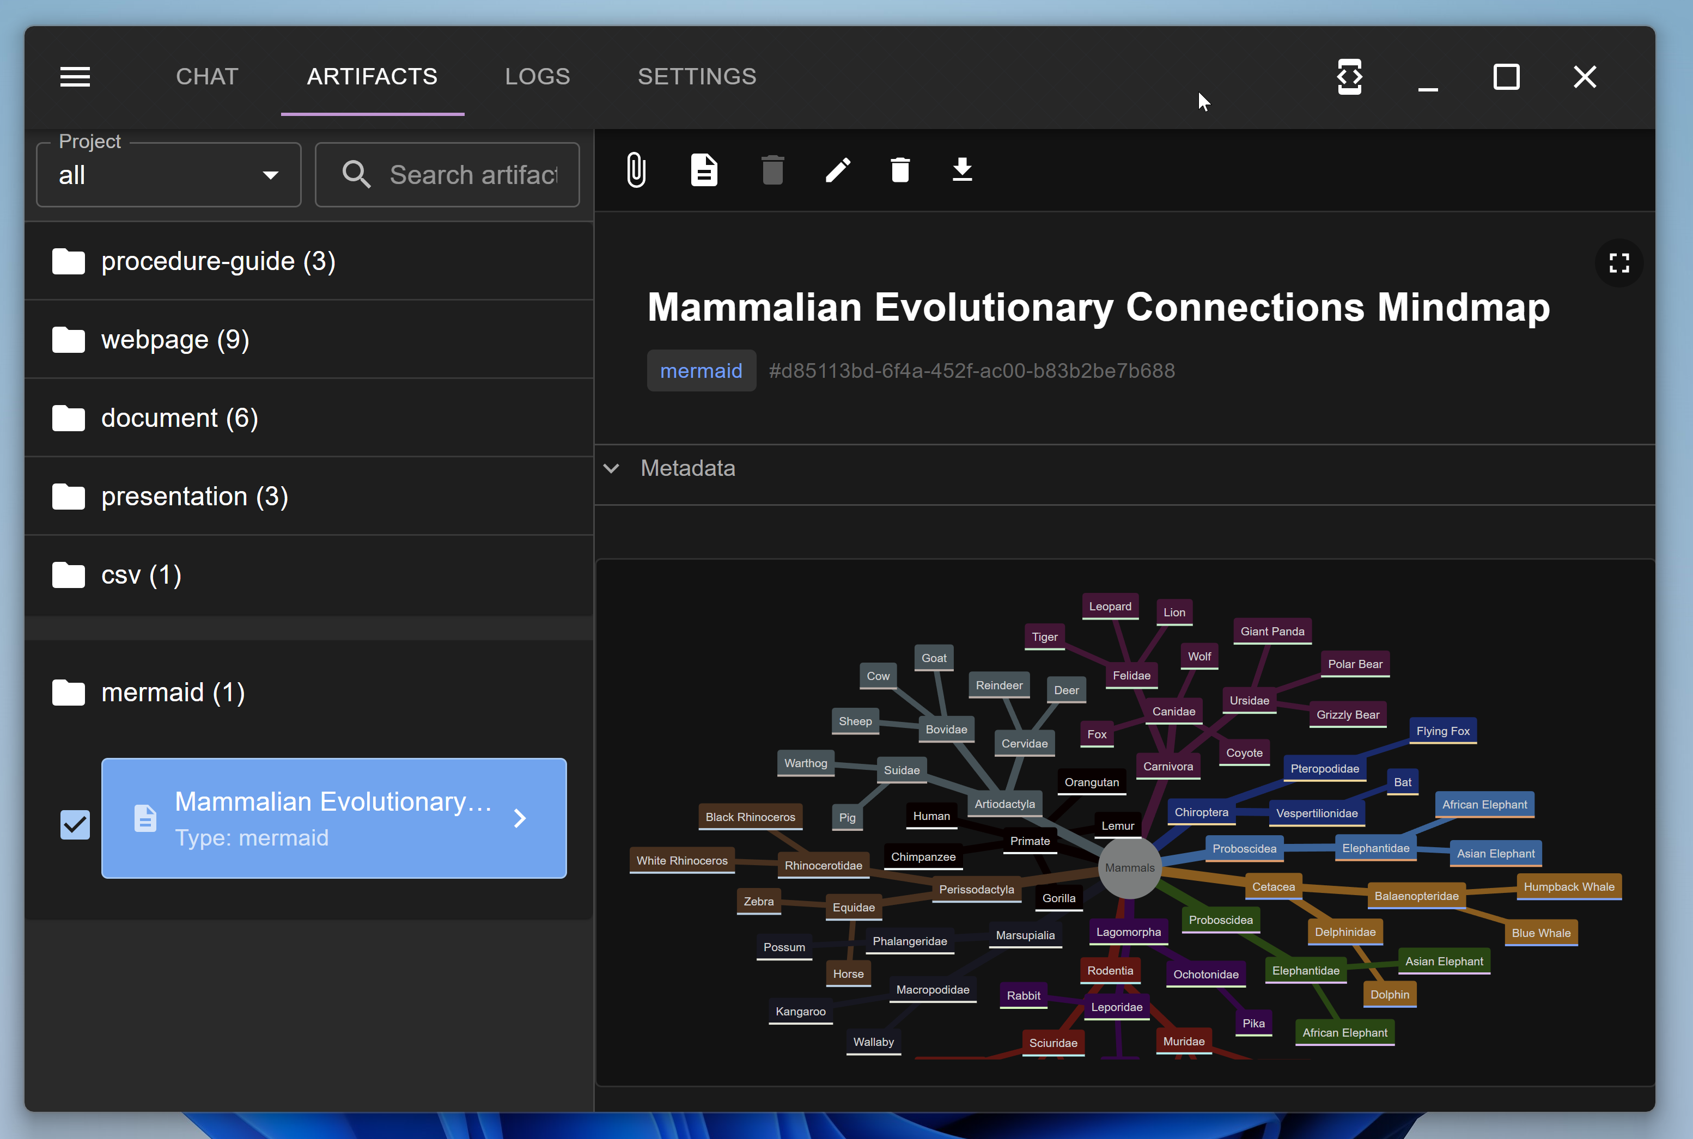Click the Polar Bear node
The image size is (1693, 1139).
tap(1354, 664)
